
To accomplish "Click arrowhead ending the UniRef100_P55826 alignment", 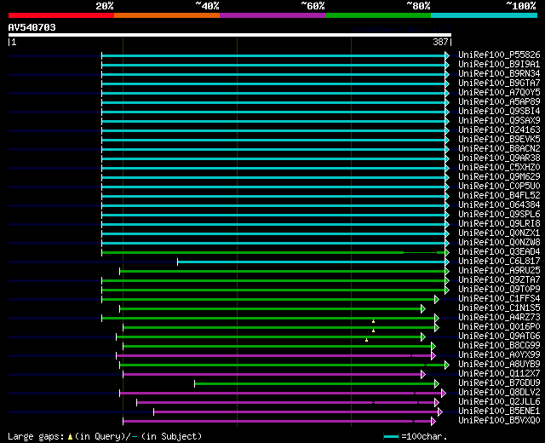I will point(447,55).
